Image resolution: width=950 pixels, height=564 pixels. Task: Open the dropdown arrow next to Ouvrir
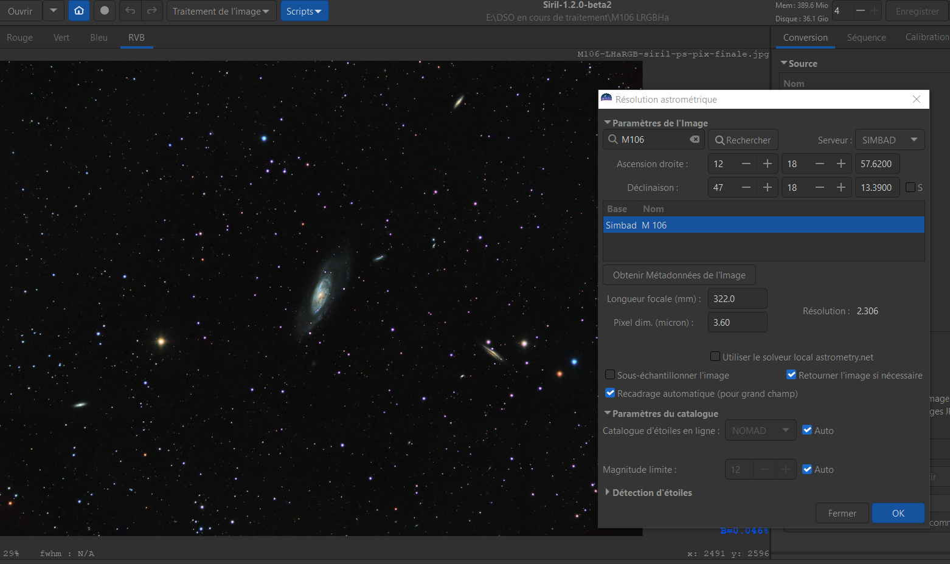coord(54,11)
